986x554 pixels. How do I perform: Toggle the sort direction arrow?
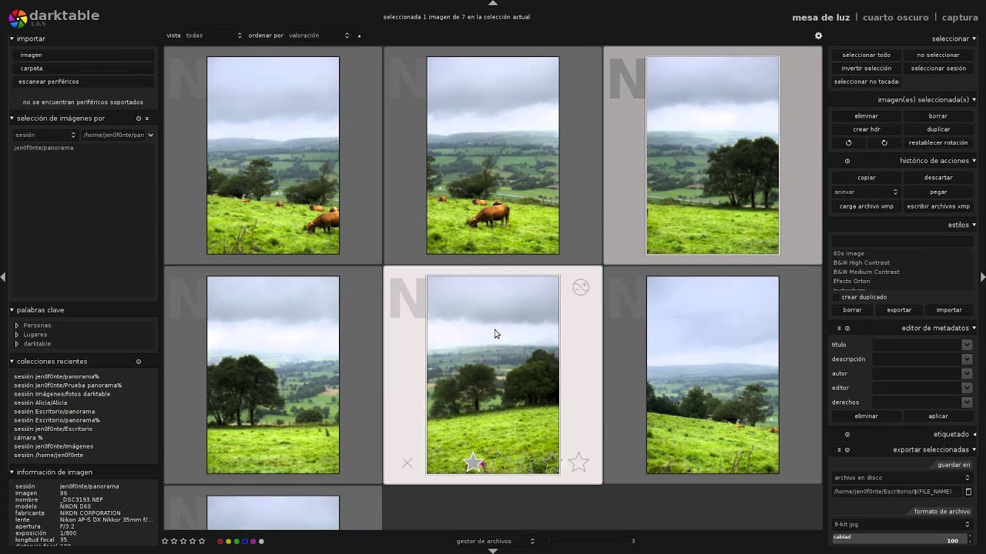point(359,35)
